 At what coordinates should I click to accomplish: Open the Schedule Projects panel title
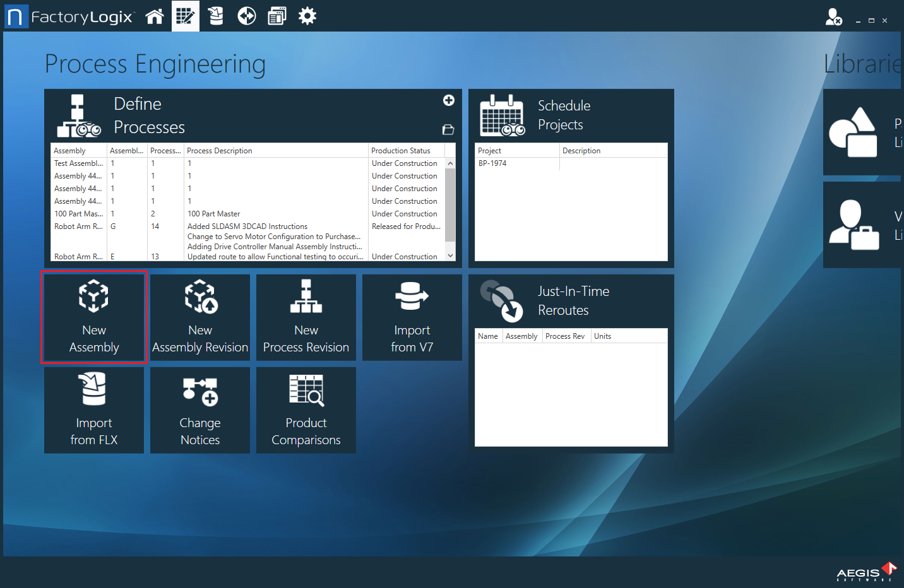tap(563, 115)
